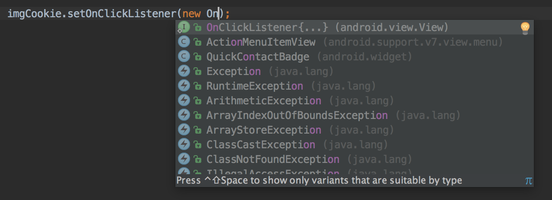Click the bolt icon beside ArithmeticException

184,101
